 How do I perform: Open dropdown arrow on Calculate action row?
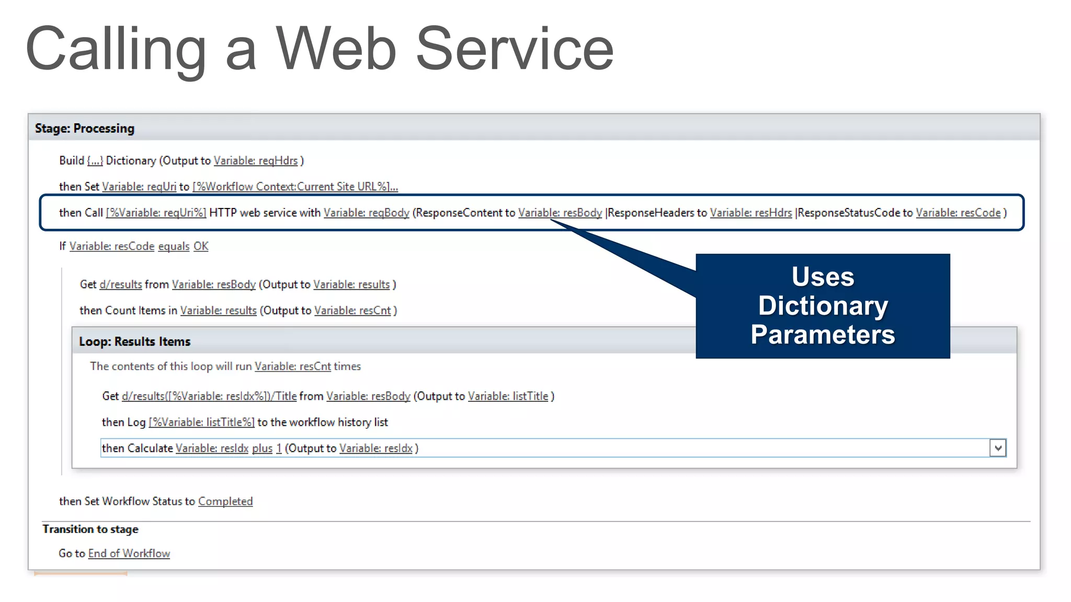coord(998,448)
